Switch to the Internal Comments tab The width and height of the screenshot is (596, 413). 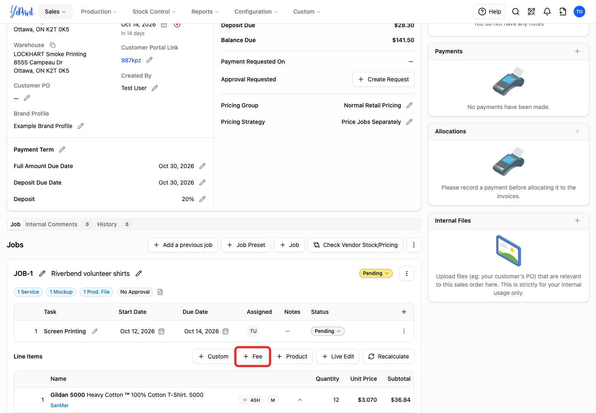(x=58, y=224)
